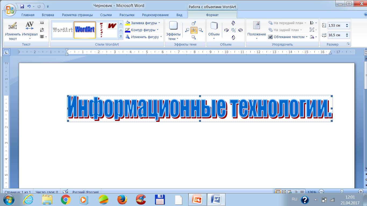Image resolution: width=367 pixels, height=206 pixels.
Task: Click Изменить фигуру button
Action: [x=144, y=37]
